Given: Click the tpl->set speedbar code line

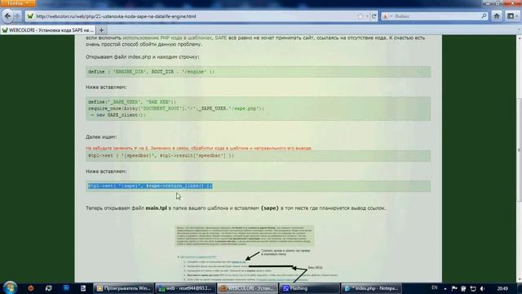Looking at the screenshot, I should 161,156.
